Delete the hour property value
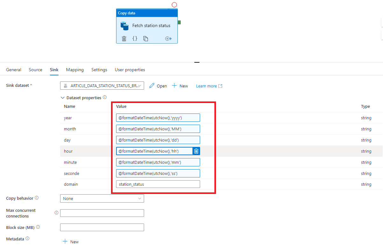Screen dimensions: 383x249 click(196, 151)
